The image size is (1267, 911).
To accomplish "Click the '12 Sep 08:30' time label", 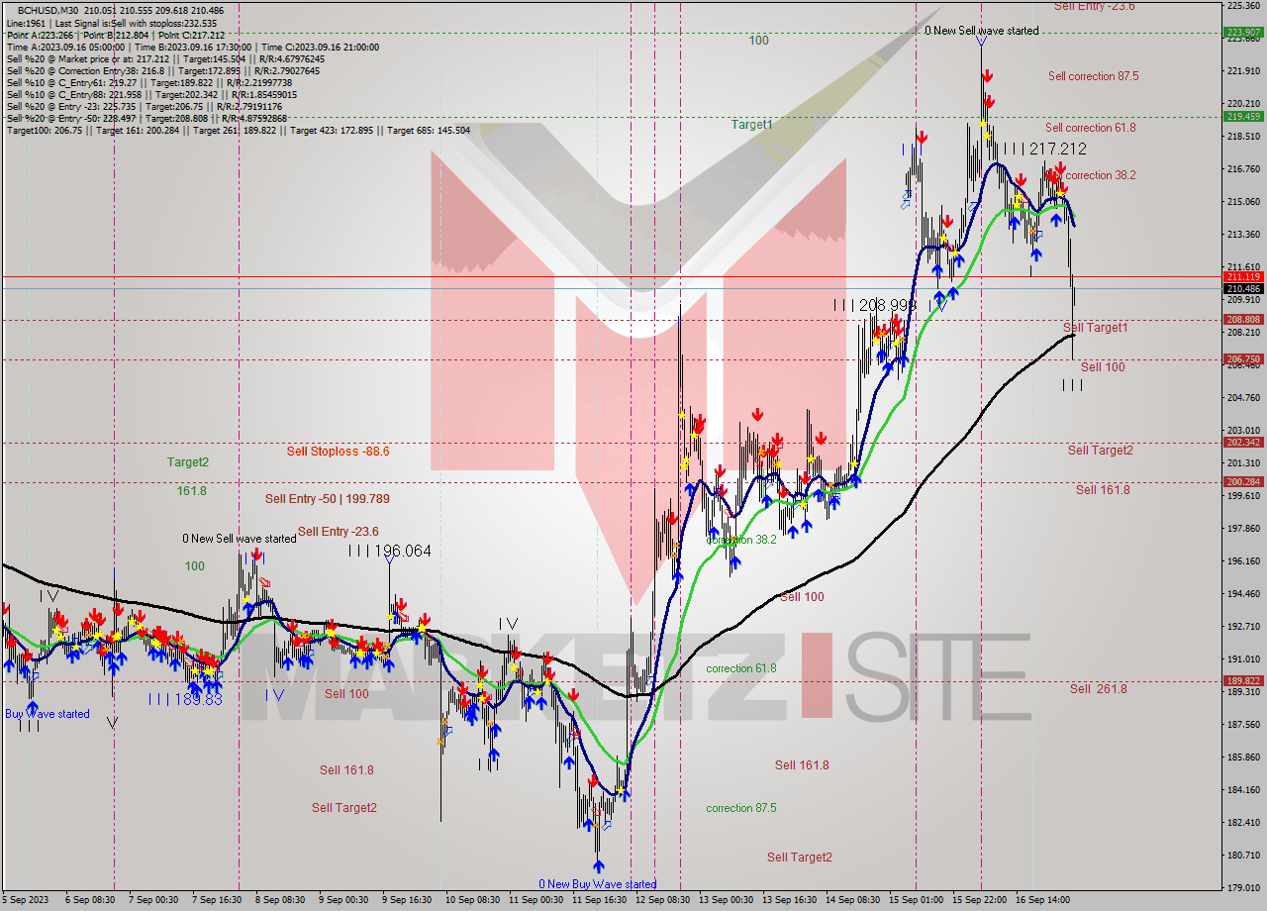I will (662, 900).
